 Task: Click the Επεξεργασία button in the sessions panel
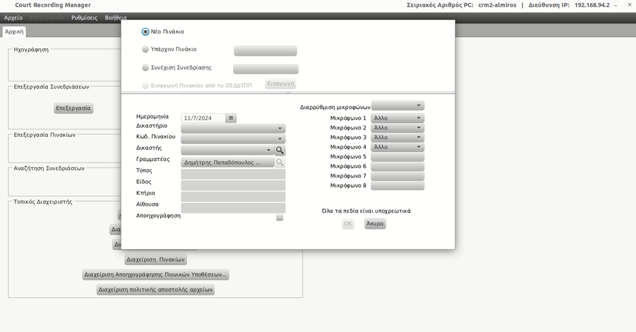[x=74, y=108]
